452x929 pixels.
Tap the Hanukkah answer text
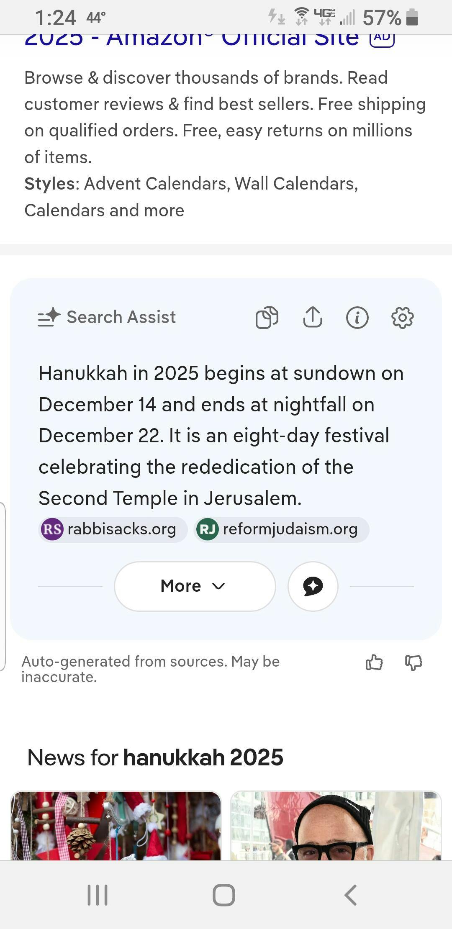(x=221, y=435)
